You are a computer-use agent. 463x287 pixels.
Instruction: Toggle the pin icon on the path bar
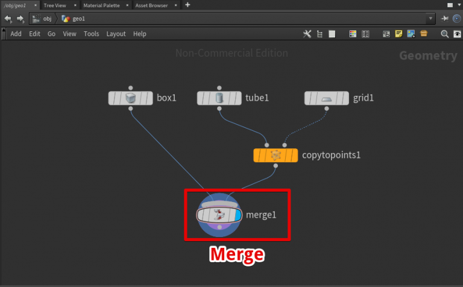pos(445,19)
